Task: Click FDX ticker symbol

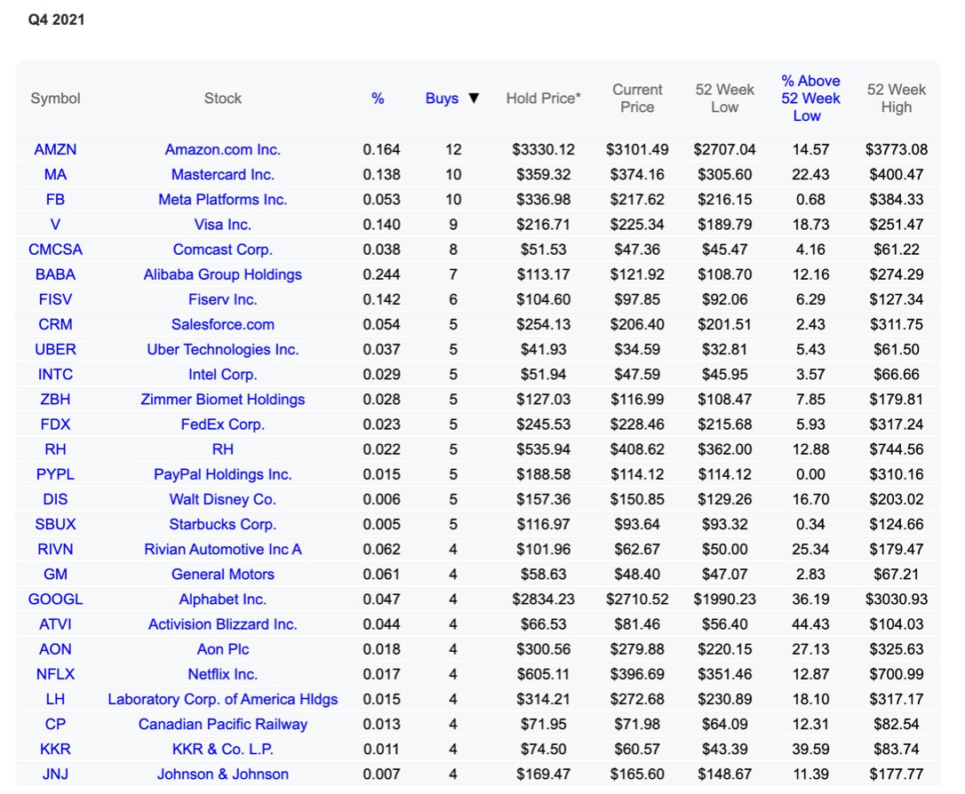Action: [55, 425]
